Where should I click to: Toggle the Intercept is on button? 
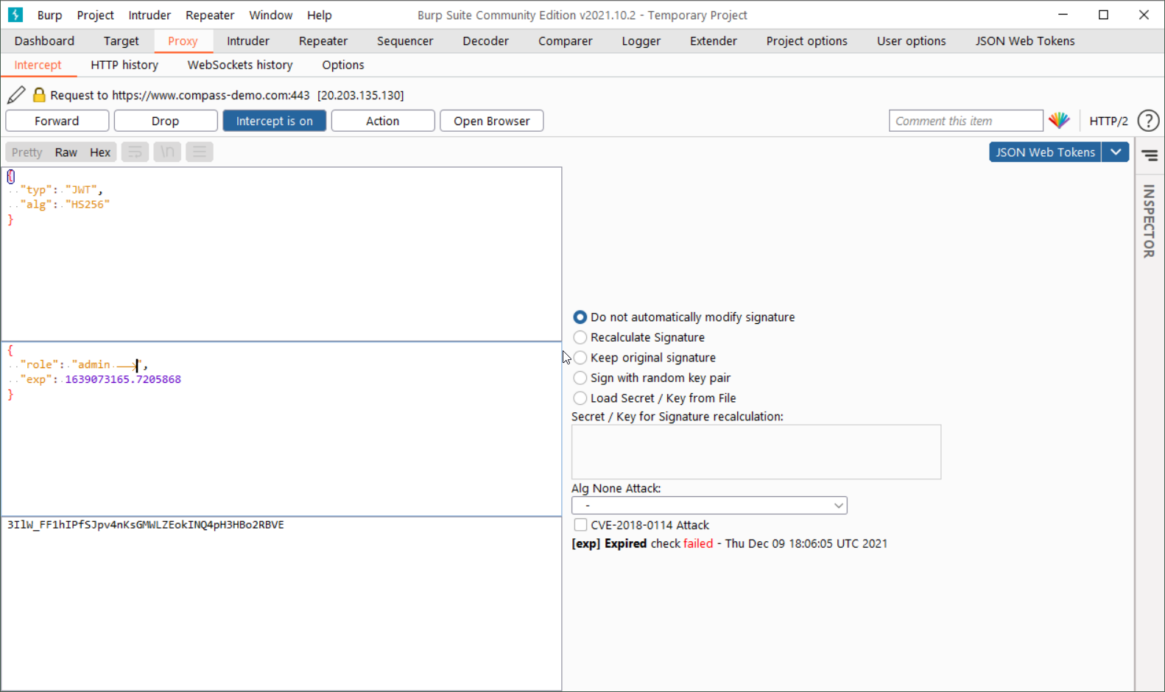(x=275, y=121)
